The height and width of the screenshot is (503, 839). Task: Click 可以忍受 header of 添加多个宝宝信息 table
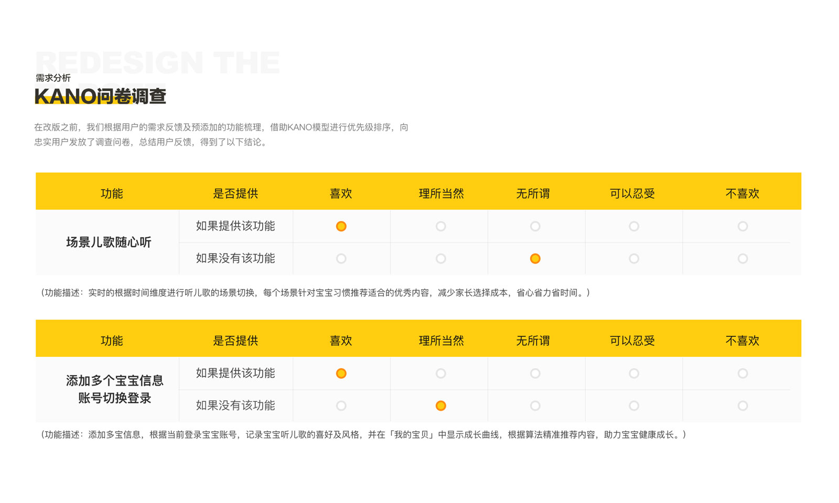632,341
